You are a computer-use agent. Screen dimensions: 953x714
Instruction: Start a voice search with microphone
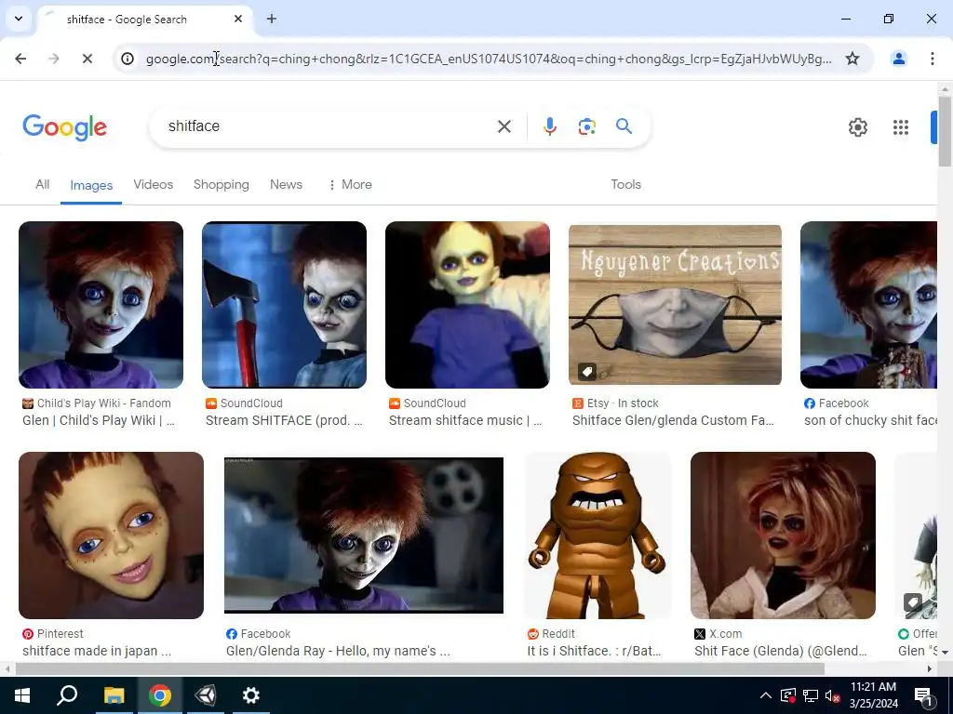coord(549,126)
